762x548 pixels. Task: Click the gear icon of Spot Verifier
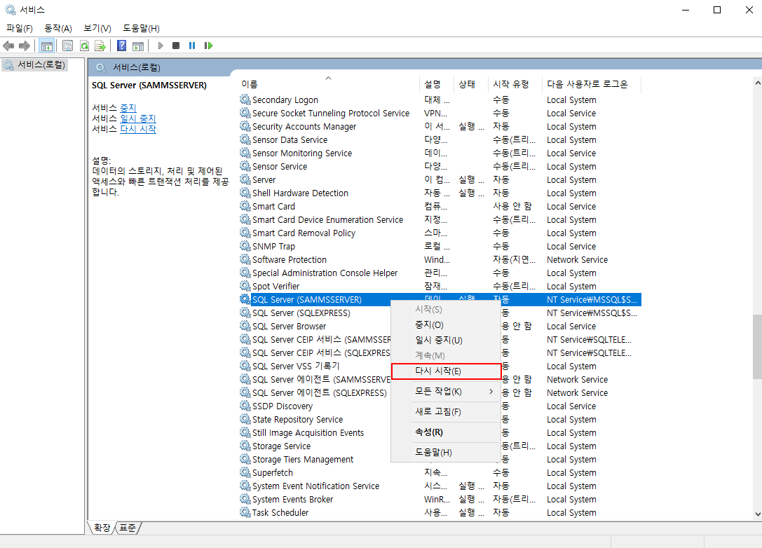tap(245, 286)
